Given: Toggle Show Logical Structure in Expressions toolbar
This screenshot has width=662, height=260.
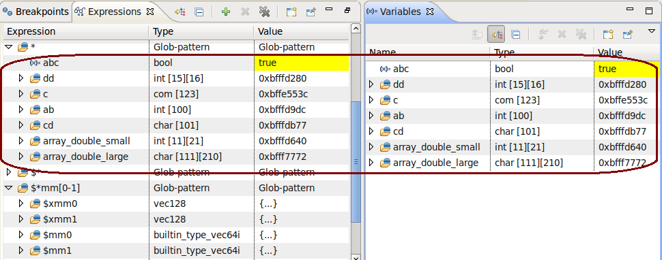Looking at the screenshot, I should [180, 12].
